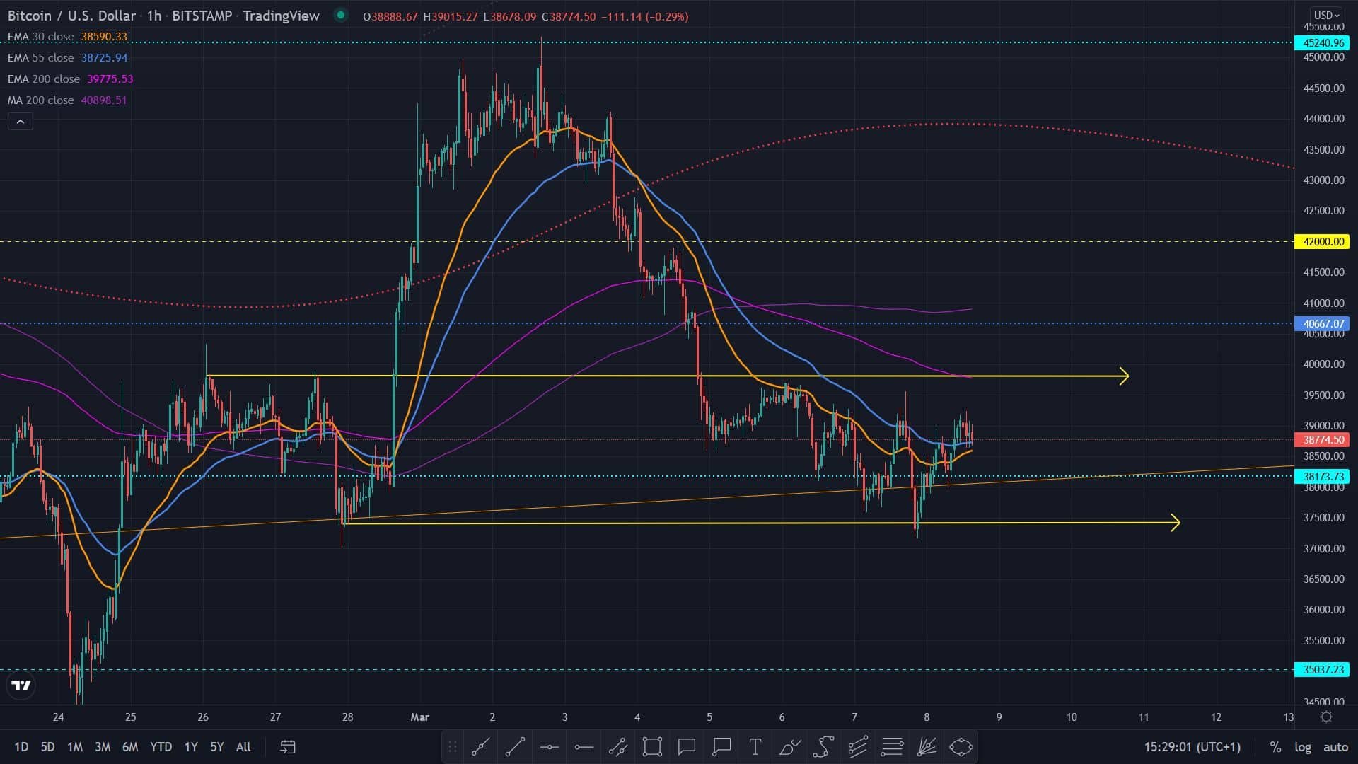The height and width of the screenshot is (764, 1358).
Task: Click the BITSTAMP exchange label
Action: pyautogui.click(x=202, y=16)
